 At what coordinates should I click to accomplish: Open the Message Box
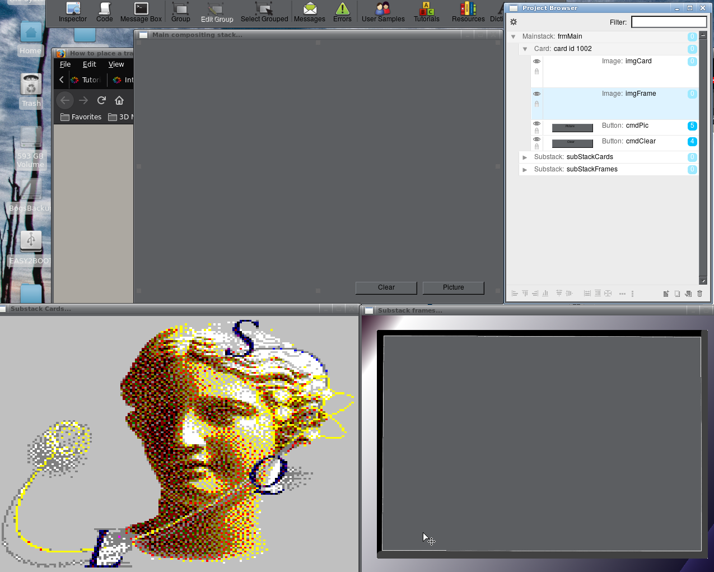coord(141,12)
